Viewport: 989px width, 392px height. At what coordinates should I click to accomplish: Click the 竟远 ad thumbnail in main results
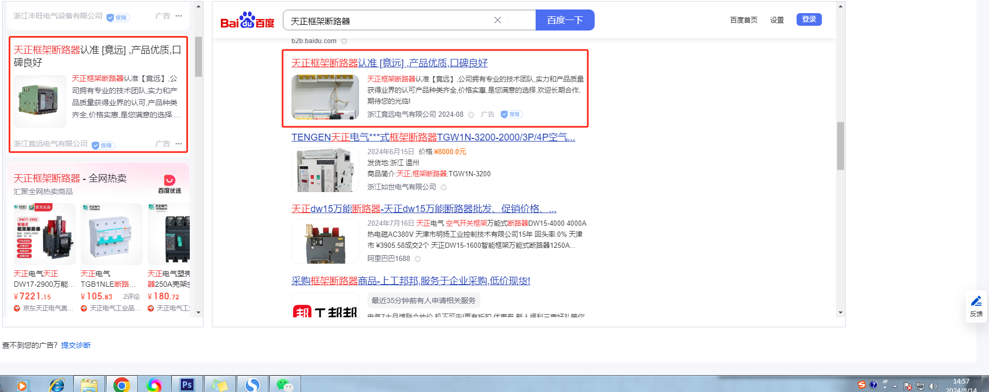[x=325, y=97]
